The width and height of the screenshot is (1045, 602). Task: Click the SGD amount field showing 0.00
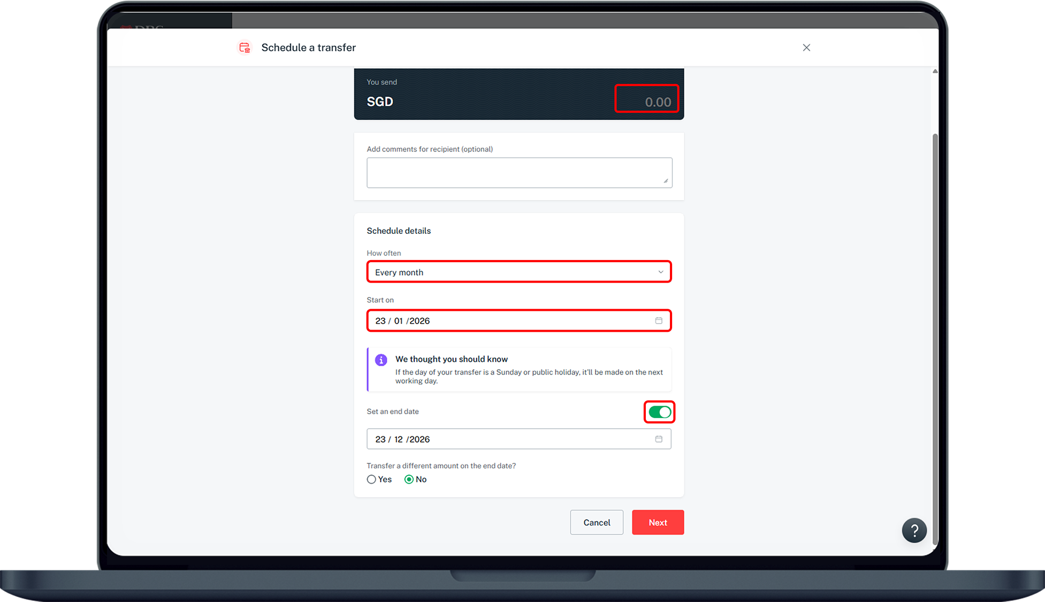coord(647,100)
